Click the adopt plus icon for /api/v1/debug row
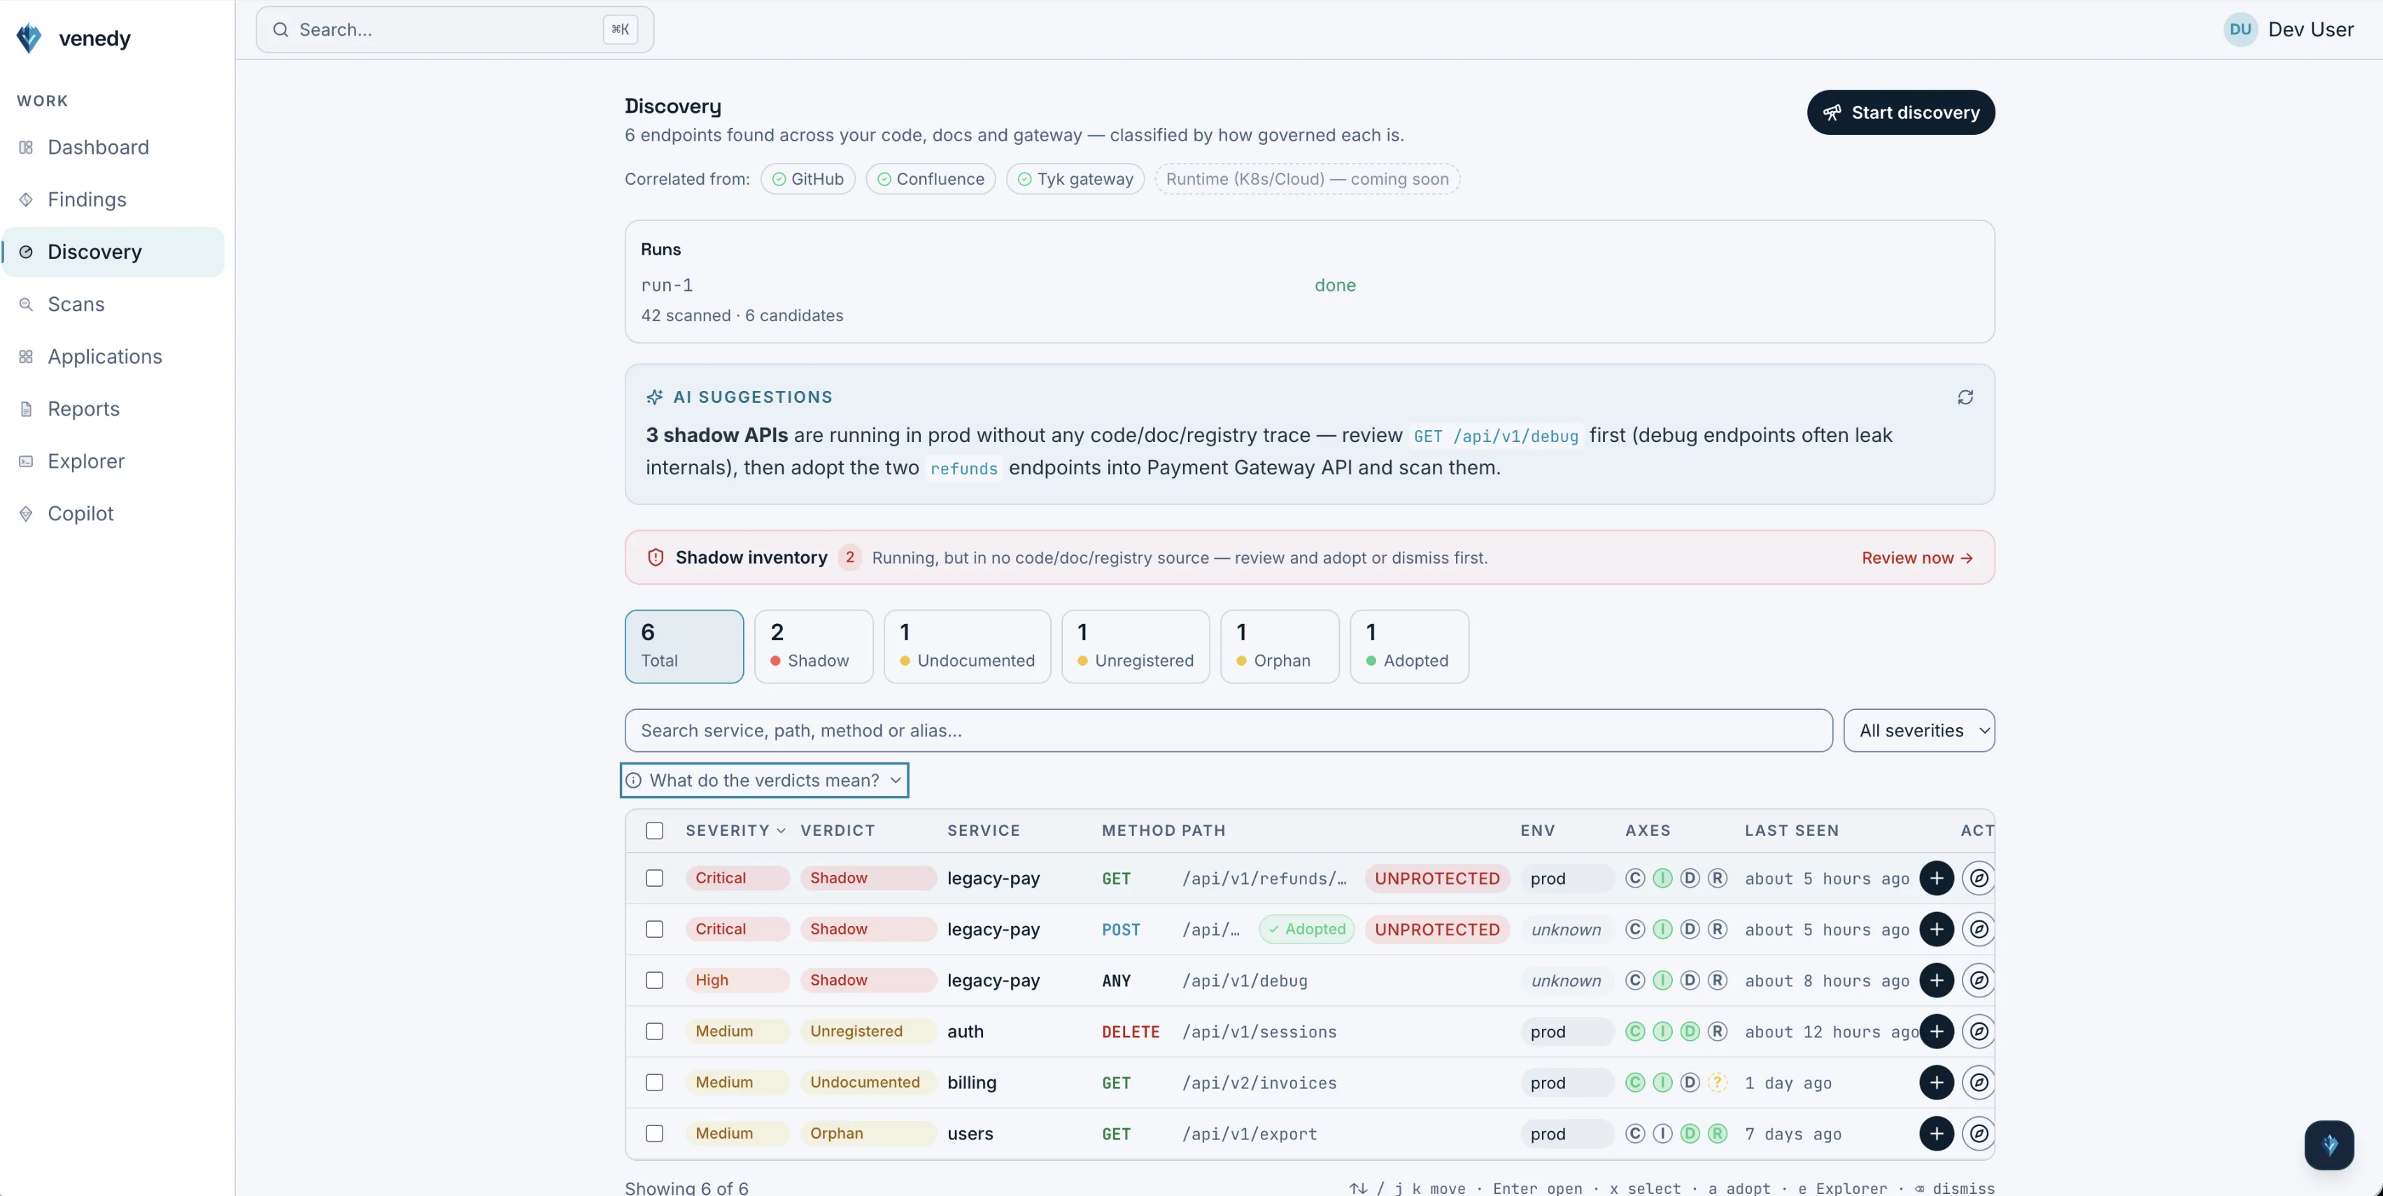The image size is (2383, 1196). pos(1936,981)
